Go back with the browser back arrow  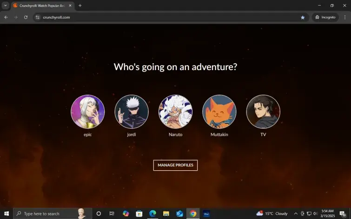[x=6, y=17]
